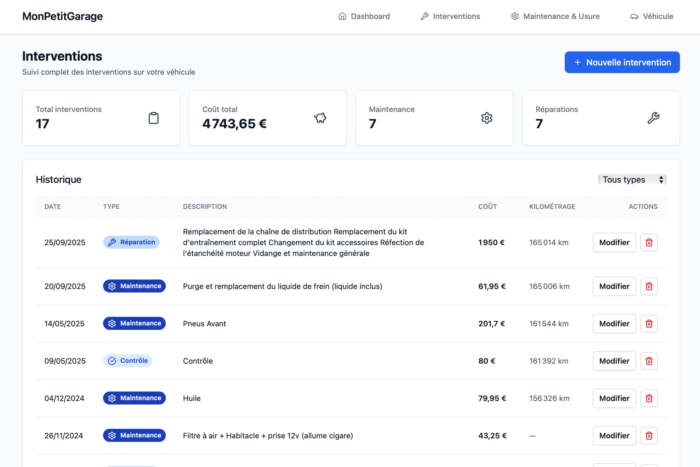Click trash icon for Contrôle row
This screenshot has width=700, height=467.
pyautogui.click(x=649, y=361)
